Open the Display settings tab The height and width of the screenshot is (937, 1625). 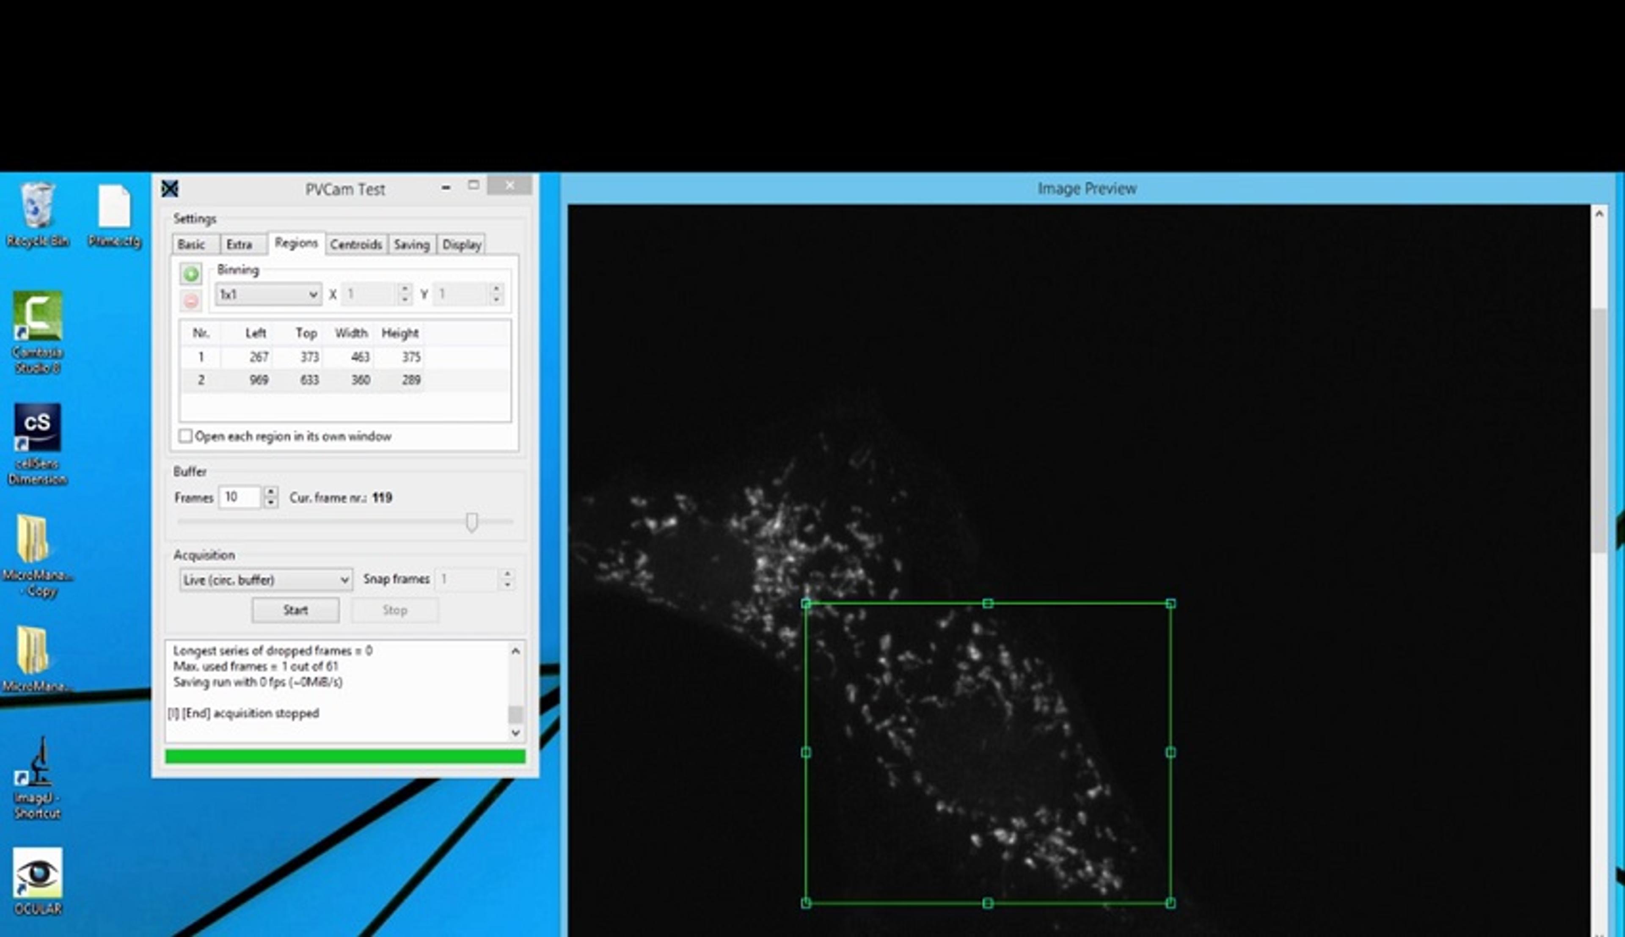pos(461,245)
